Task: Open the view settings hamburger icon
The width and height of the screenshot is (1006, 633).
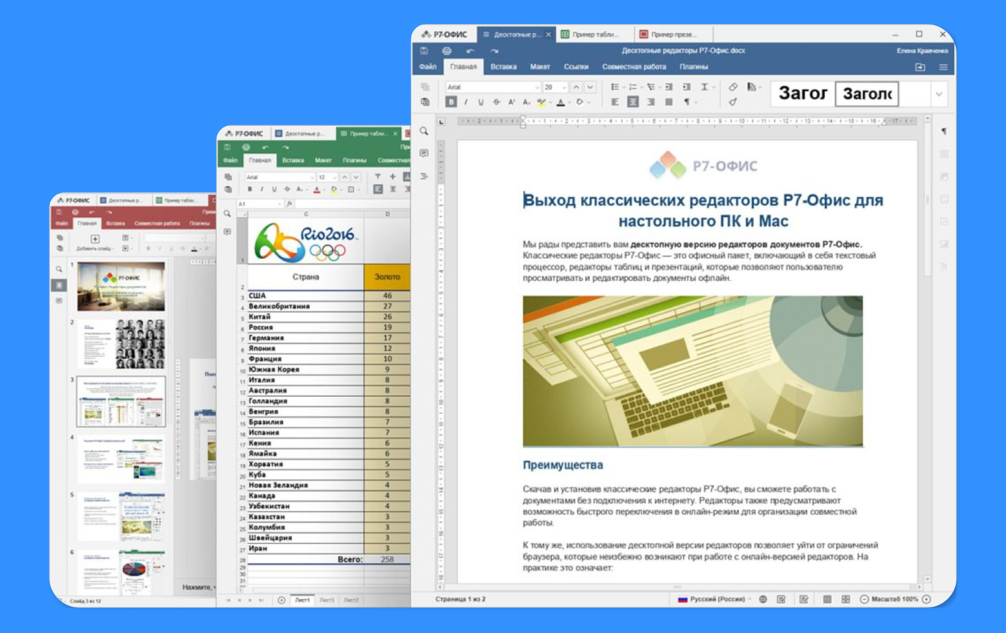Action: point(943,67)
